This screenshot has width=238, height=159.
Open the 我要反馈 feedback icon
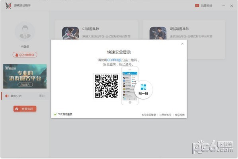coord(197,6)
